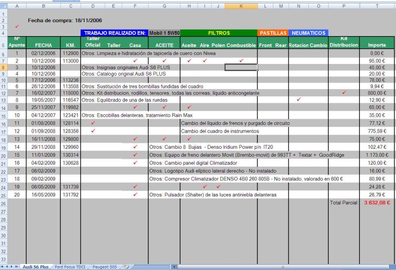
Task: Click the Kit Distribucion heading cell
Action: coord(344,43)
